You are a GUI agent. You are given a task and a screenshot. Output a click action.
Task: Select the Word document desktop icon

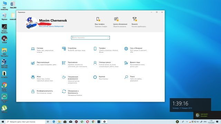(x=13, y=4)
